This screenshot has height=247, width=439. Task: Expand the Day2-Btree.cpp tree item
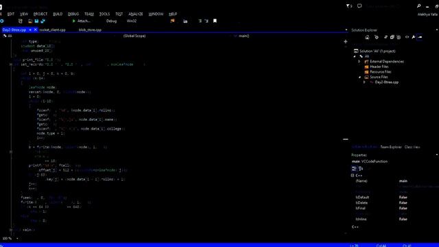click(x=364, y=82)
